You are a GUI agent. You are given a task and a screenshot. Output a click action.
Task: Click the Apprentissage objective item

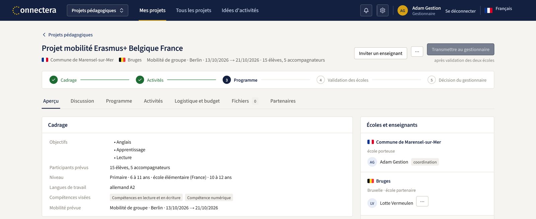point(131,150)
